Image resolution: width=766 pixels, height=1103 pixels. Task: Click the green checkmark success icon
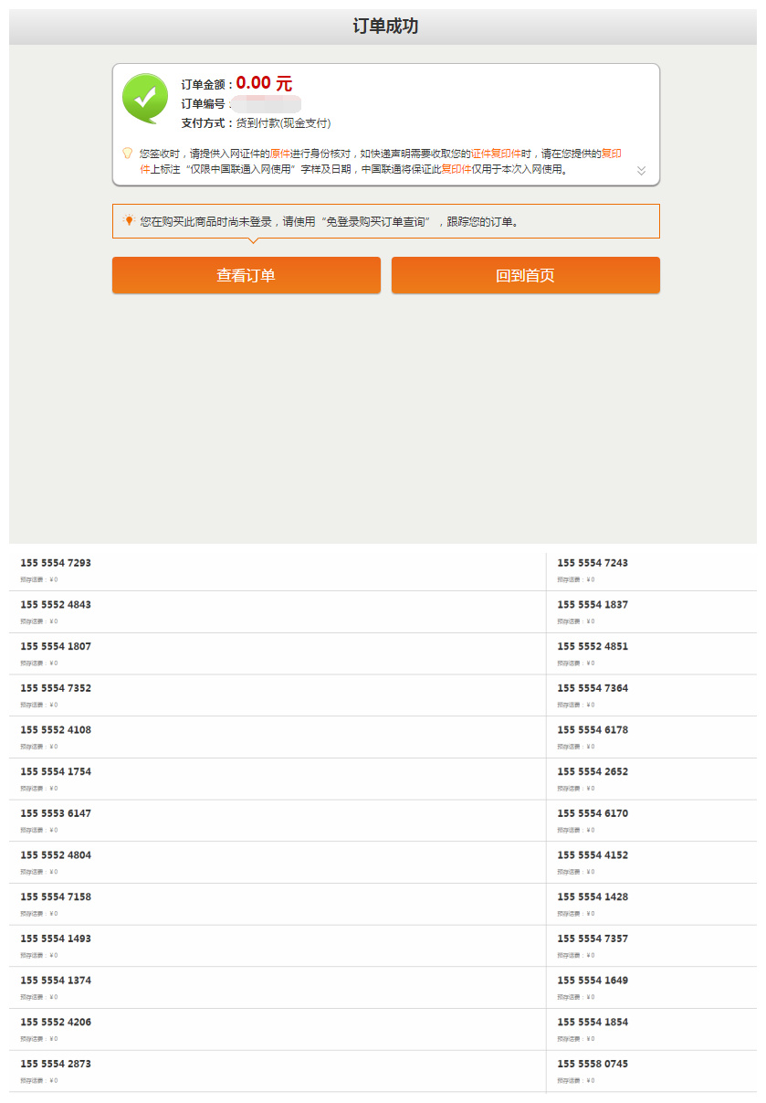tap(145, 98)
